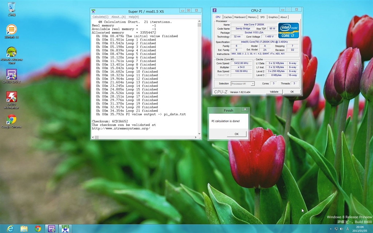Show hidden icons in the system tray
The image size is (373, 233).
point(331,229)
